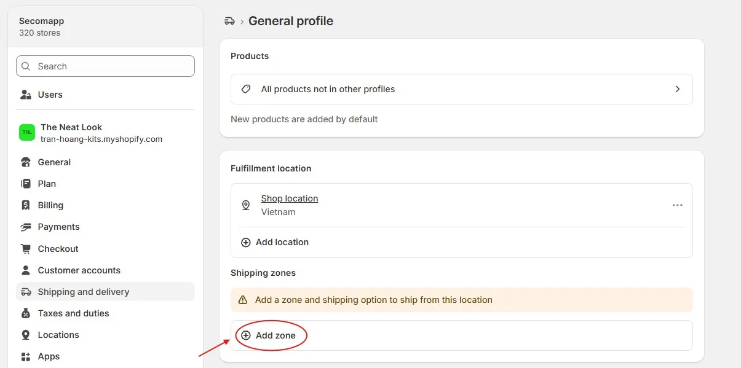Screen dimensions: 741x368
Task: Open Taxes and duties settings
Action: 105,313
